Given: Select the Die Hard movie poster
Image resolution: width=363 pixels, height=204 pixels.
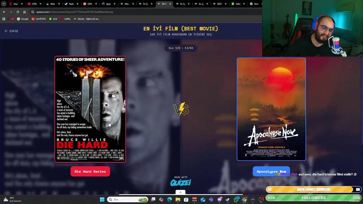Looking at the screenshot, I should [90, 109].
